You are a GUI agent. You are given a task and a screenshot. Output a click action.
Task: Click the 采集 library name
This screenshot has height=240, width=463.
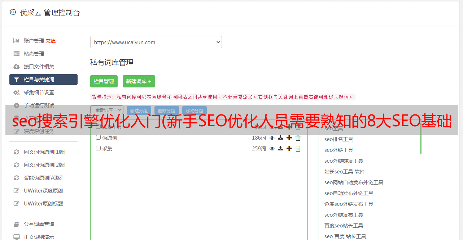107,149
